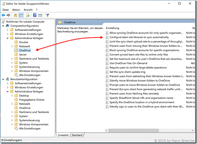The width and height of the screenshot is (197, 144).
Task: Select Alle Einstellungen under Computerkonfiguration
Action: pos(30,75)
